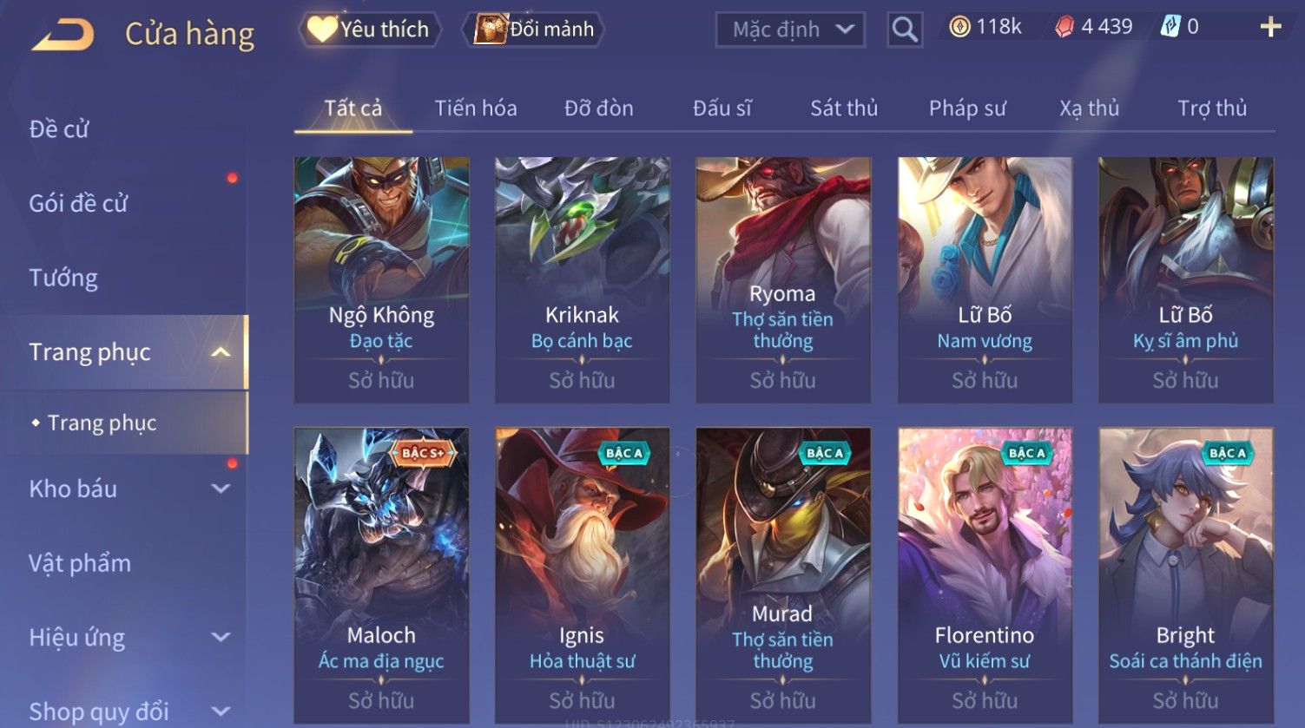This screenshot has width=1305, height=728.
Task: Click the heart Yêu thích icon
Action: tap(321, 30)
